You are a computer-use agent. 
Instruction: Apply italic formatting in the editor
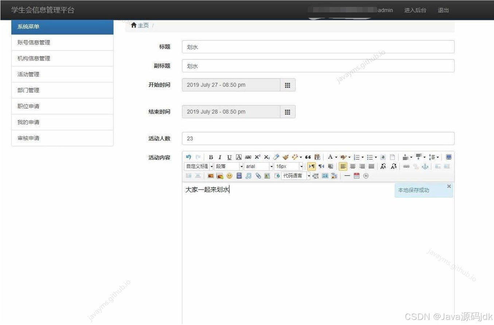(220, 157)
